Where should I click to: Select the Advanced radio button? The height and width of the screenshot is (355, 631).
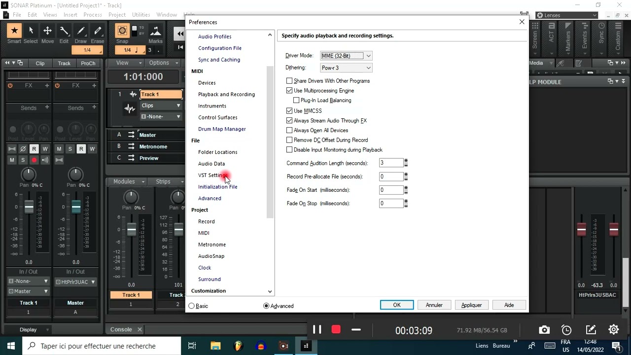266,306
